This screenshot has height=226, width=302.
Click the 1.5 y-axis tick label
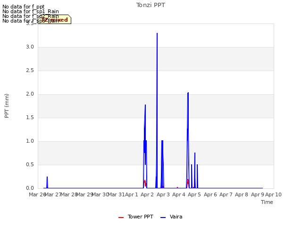[x=30, y=117]
